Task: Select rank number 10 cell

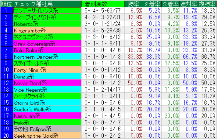Action: coord(6,70)
